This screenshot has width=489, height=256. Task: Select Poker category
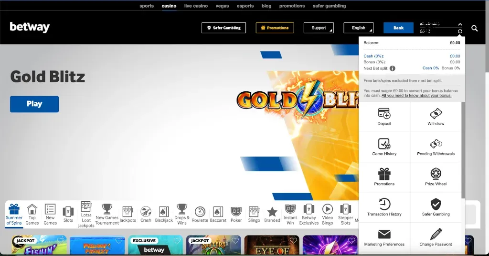pyautogui.click(x=236, y=215)
